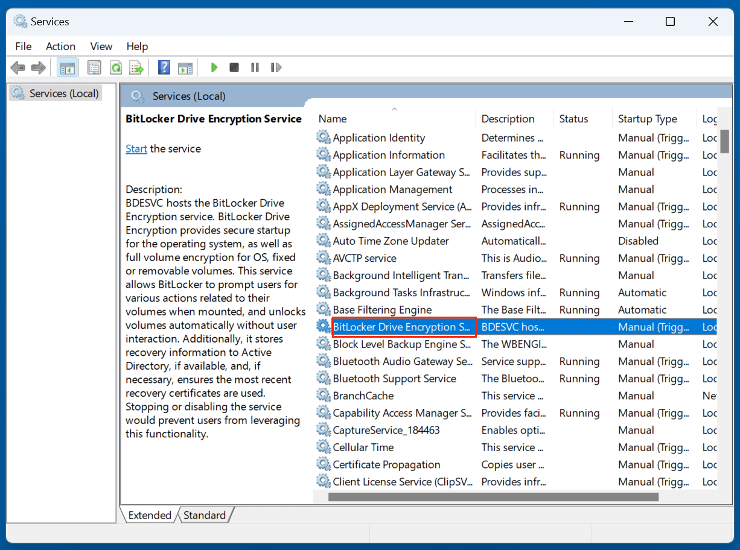The width and height of the screenshot is (740, 550).
Task: Click the Start link to start BitLocker service
Action: coord(136,148)
